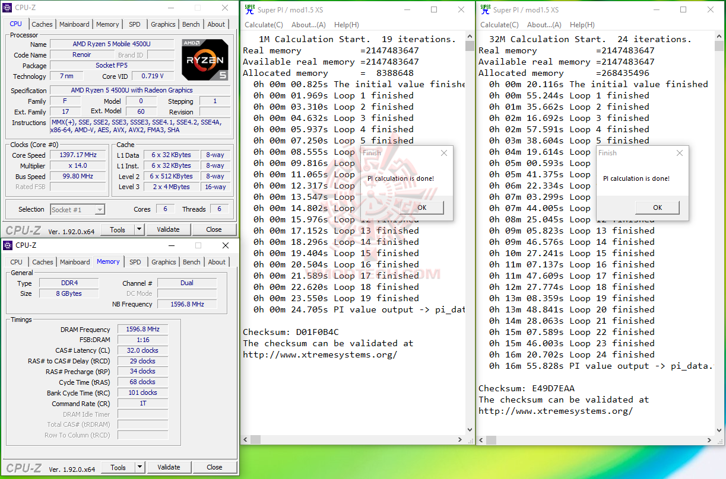Screen dimensions: 726x479
Task: Click Code Name field Renoir
Action: 82,55
